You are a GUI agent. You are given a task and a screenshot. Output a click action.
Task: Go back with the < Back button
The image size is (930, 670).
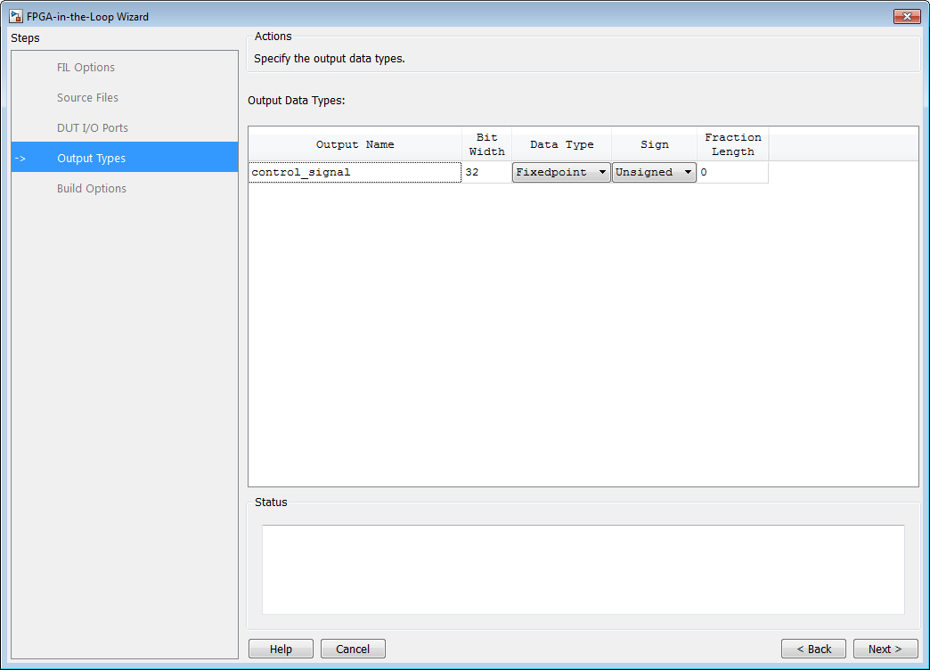[x=813, y=650]
